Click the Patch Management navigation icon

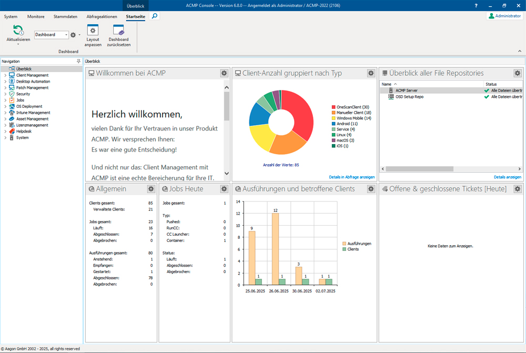(12, 87)
